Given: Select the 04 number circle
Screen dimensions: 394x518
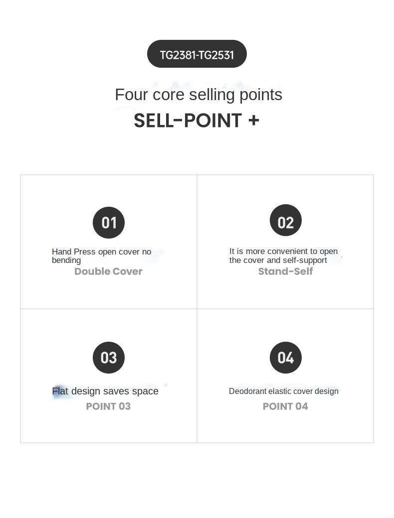Looking at the screenshot, I should click(286, 358).
